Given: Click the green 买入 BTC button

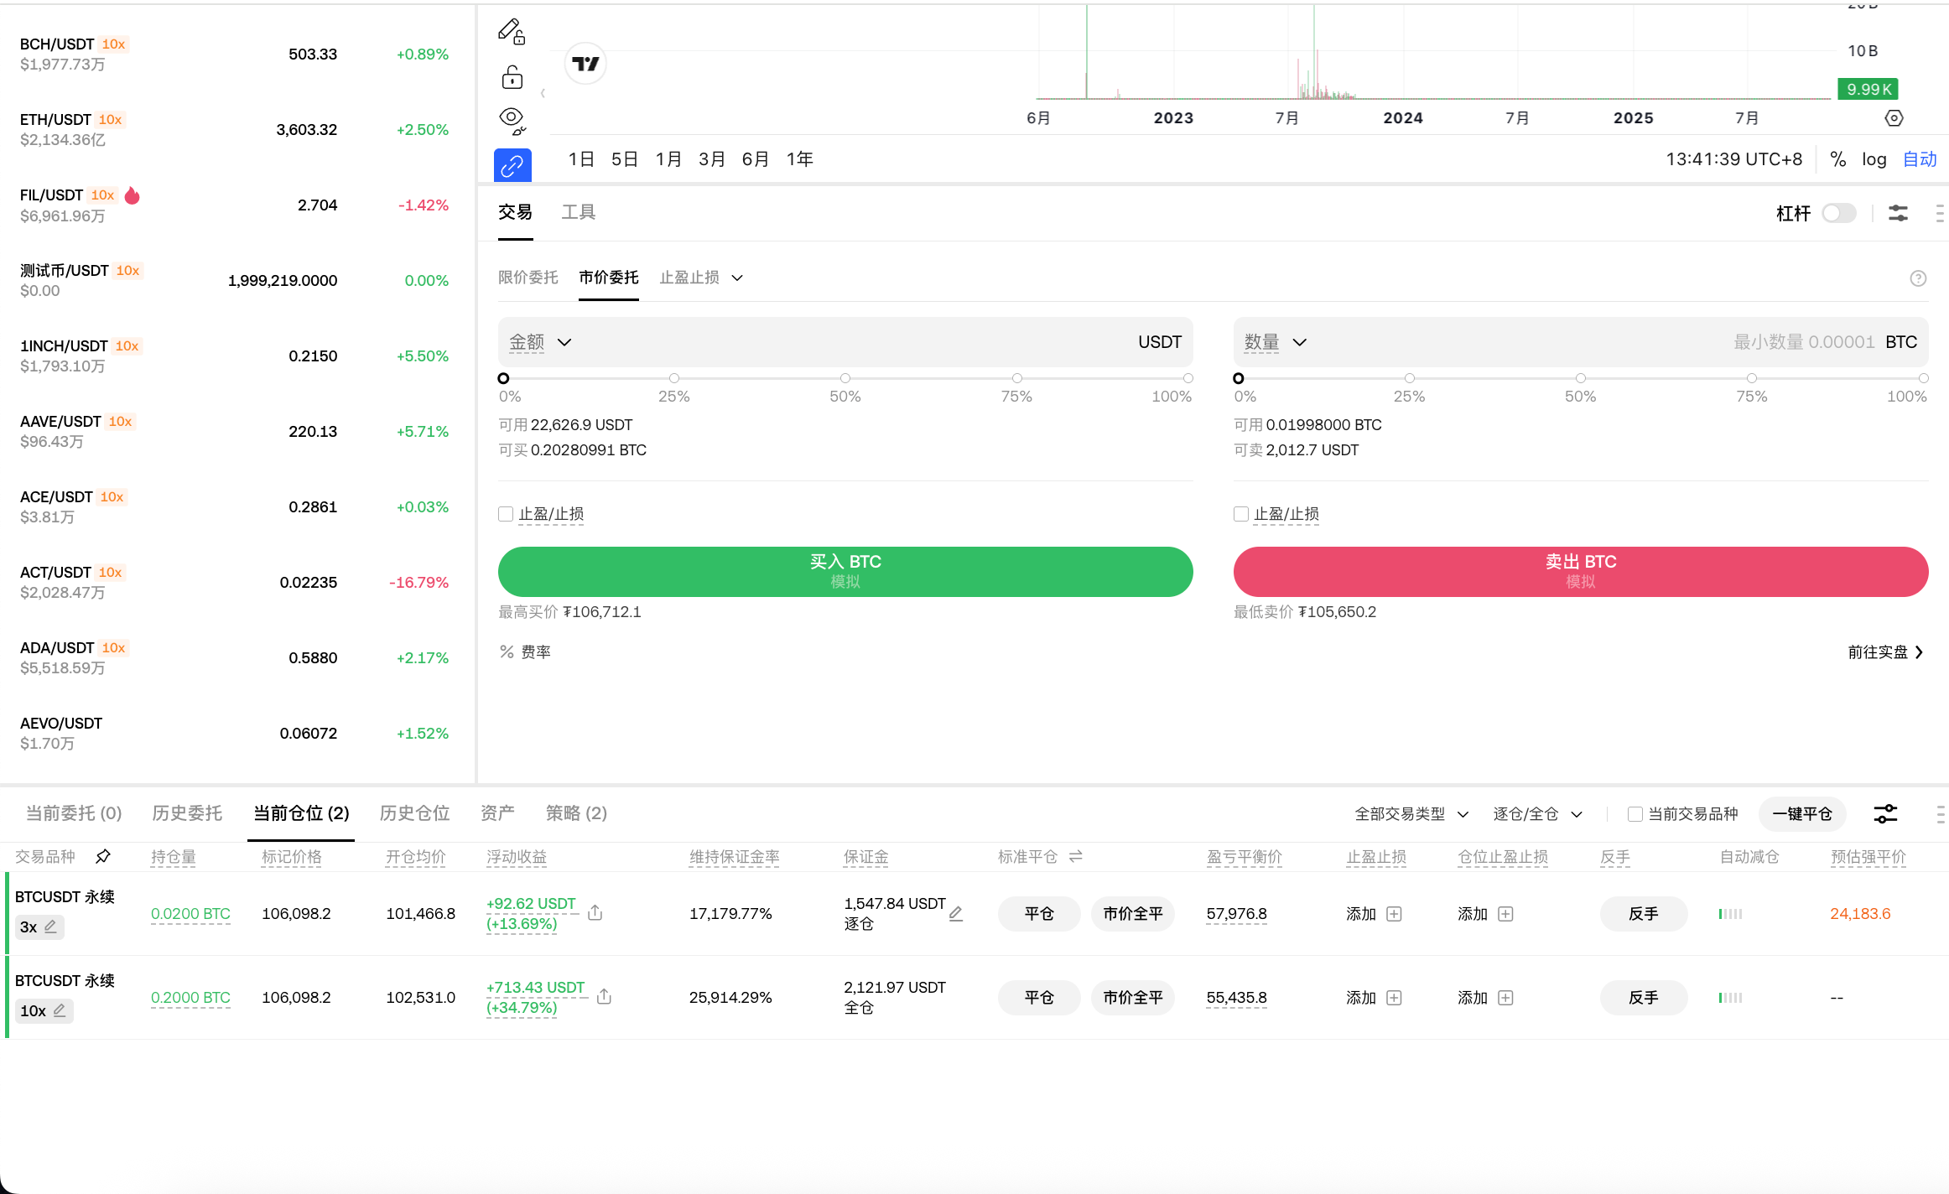Looking at the screenshot, I should tap(845, 571).
